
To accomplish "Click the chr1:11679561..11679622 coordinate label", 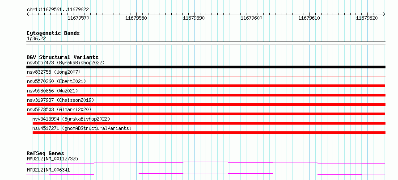I will pos(58,10).
